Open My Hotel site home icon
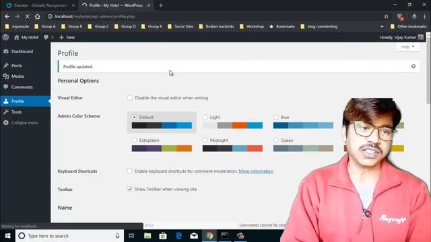431x242 pixels. 16,38
